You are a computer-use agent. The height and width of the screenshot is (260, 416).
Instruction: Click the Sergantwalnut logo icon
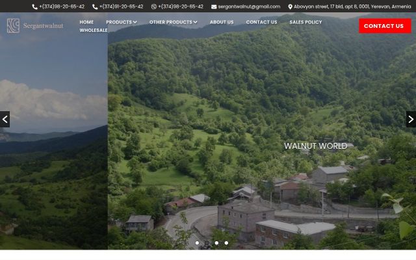[x=13, y=25]
